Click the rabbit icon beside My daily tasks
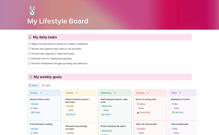The height and width of the screenshot is (135, 219). click(x=30, y=37)
